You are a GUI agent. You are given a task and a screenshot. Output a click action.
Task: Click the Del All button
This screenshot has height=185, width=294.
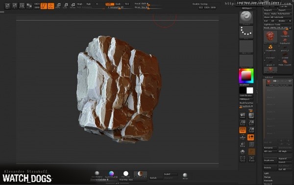pyautogui.click(x=285, y=169)
